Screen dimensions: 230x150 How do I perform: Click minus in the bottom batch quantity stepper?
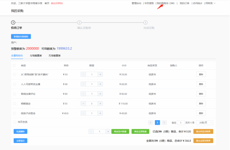91,131
